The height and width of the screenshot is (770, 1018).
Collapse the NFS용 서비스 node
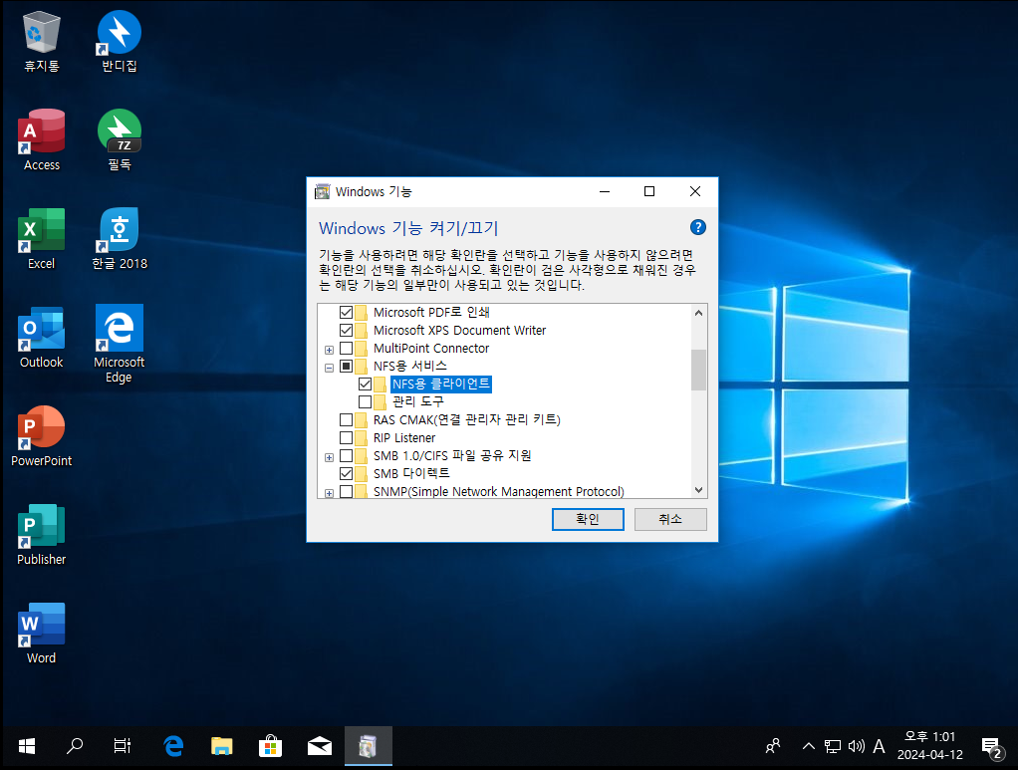[329, 368]
